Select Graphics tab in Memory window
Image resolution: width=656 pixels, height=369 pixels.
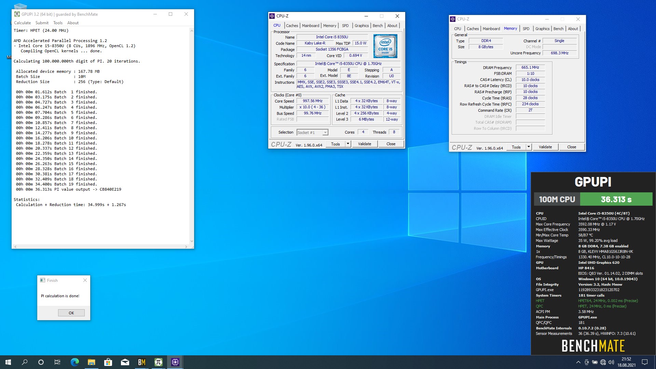pyautogui.click(x=542, y=29)
